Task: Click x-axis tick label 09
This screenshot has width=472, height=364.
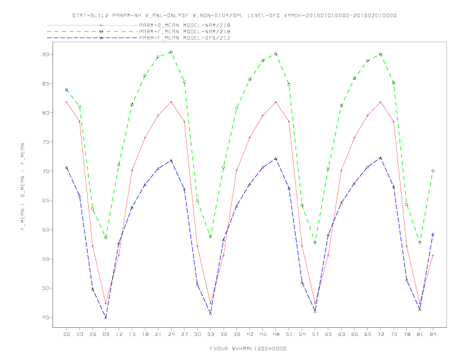Action: [x=105, y=334]
